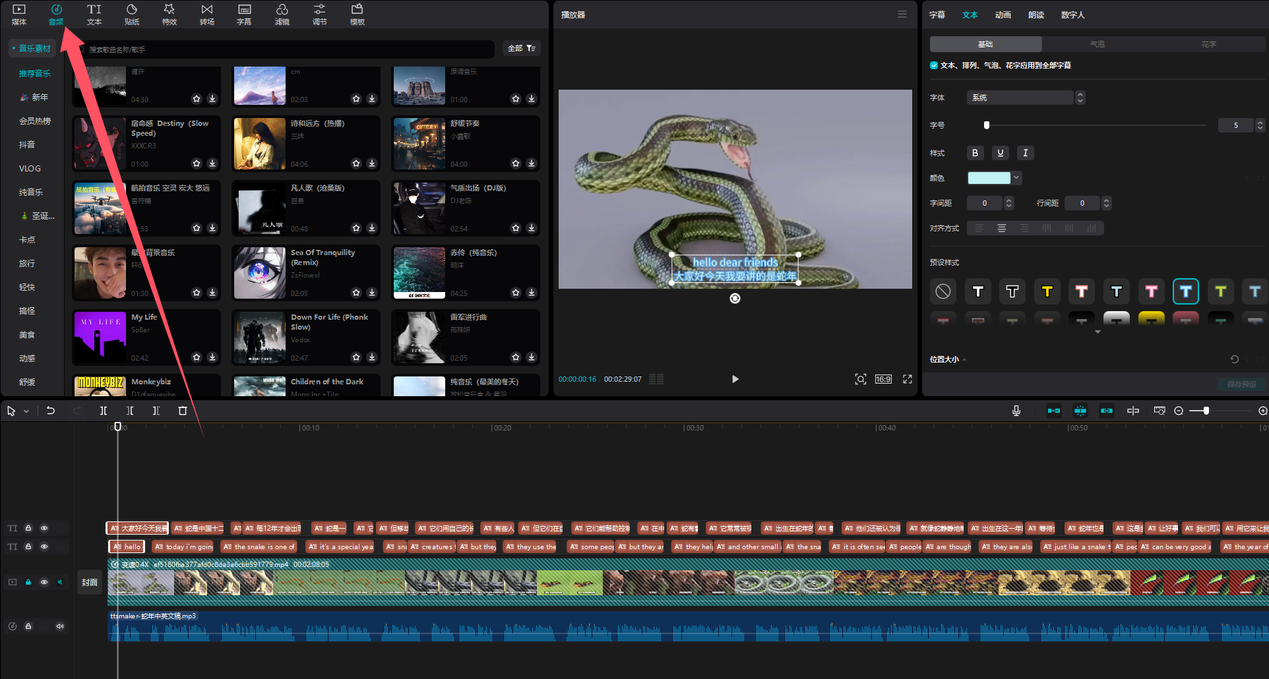Toggle linkage button in timeline toolbar

[1107, 411]
